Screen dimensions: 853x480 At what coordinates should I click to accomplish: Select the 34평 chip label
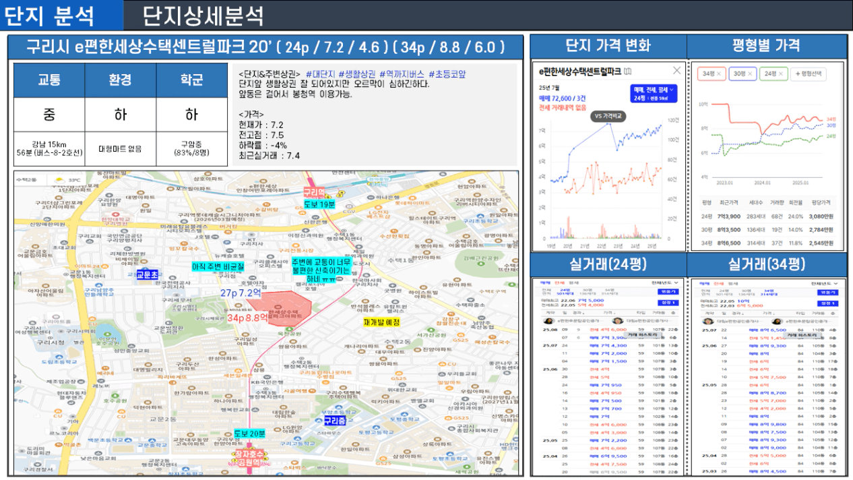pyautogui.click(x=708, y=73)
